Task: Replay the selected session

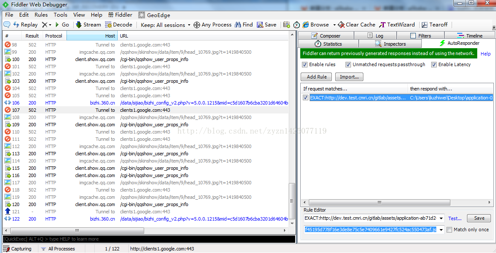Action: coord(25,25)
